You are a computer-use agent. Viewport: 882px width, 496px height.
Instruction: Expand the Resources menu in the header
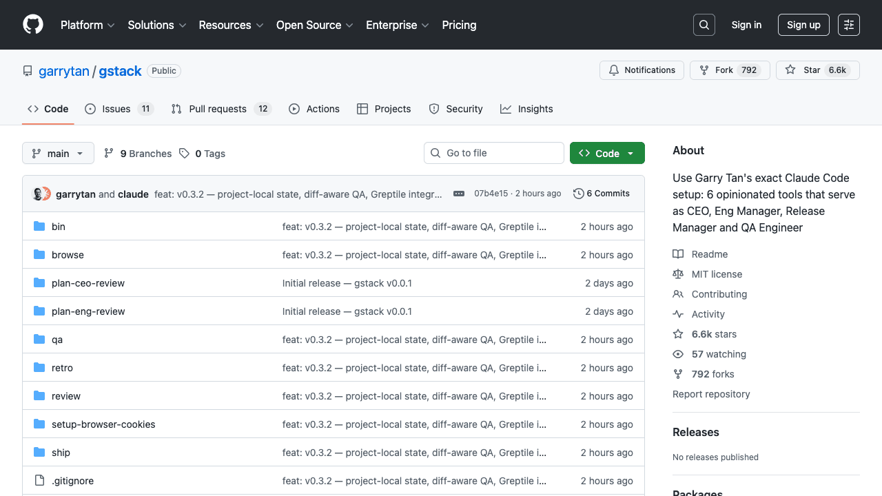coord(230,25)
